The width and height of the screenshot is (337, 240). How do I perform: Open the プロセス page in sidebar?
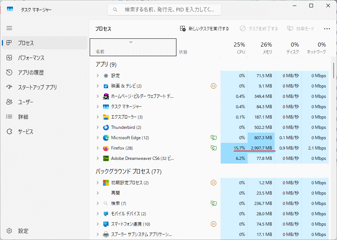pyautogui.click(x=45, y=43)
